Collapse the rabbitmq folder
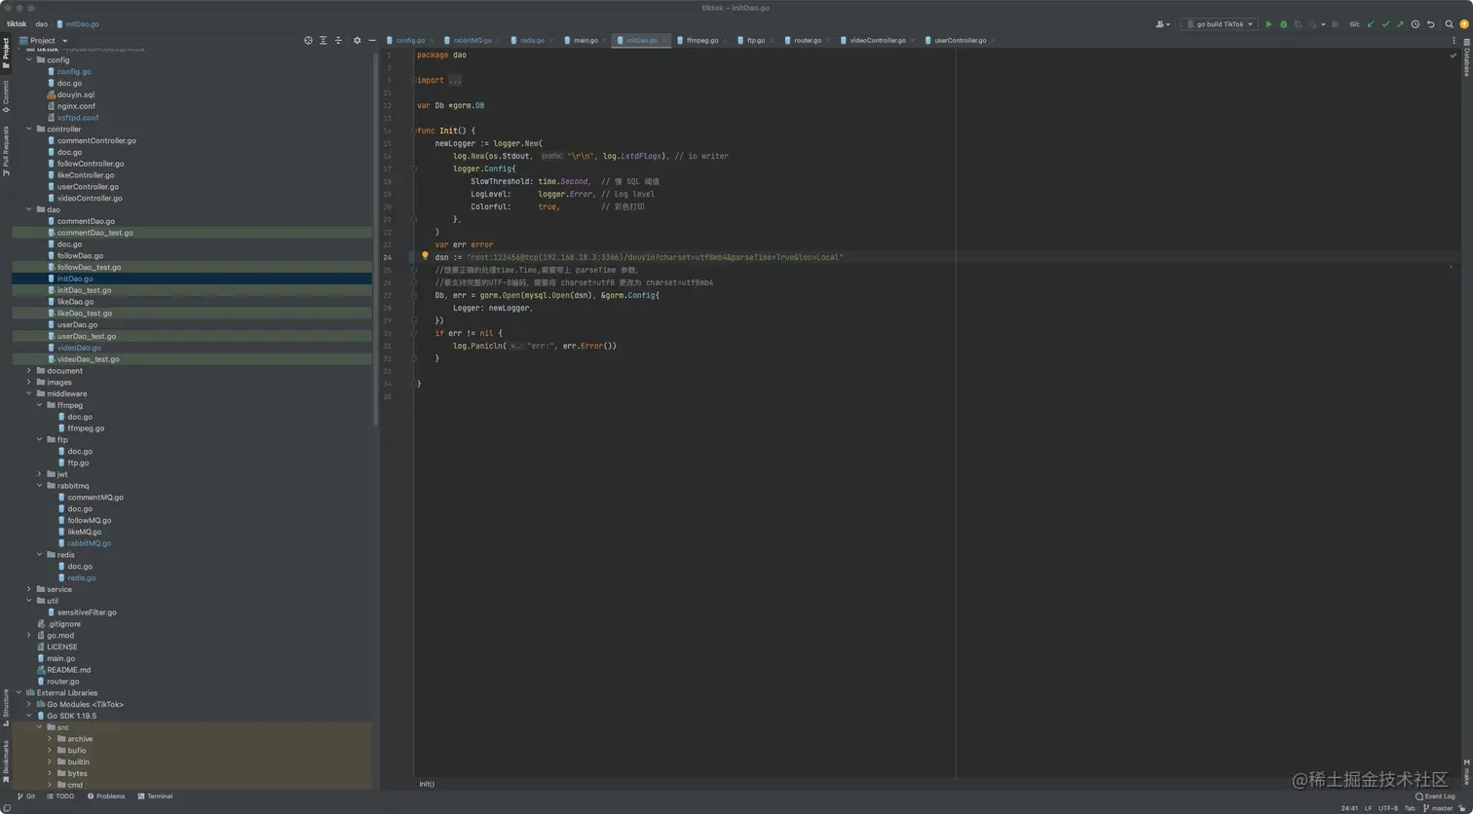This screenshot has height=814, width=1473. tap(39, 485)
